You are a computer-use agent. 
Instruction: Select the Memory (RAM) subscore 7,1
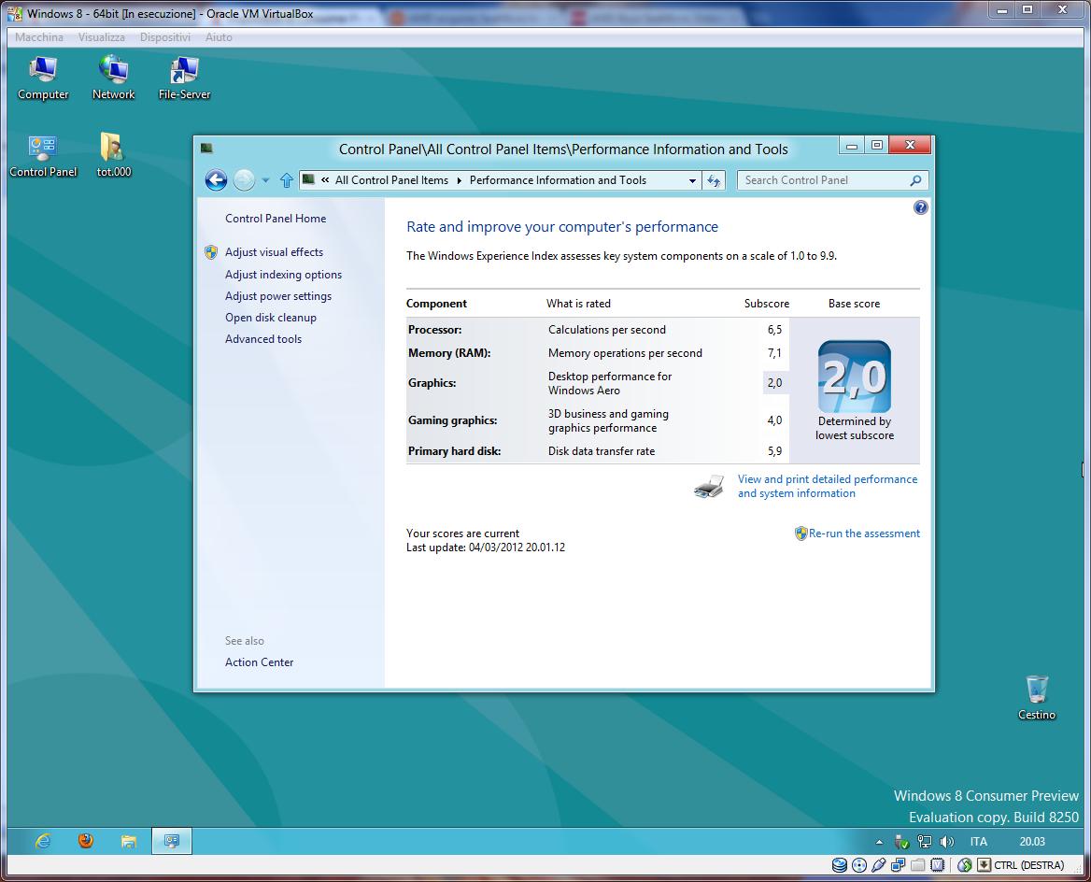tap(774, 353)
